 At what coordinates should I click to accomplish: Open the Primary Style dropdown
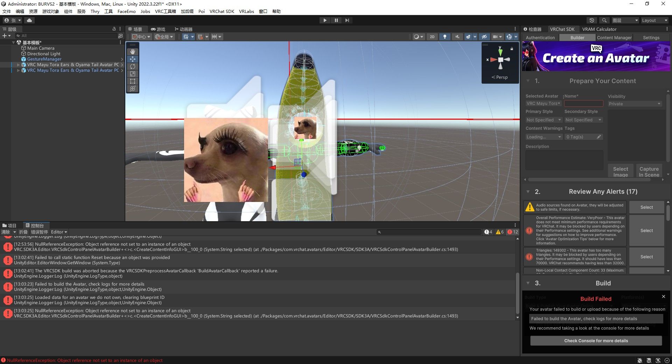[x=544, y=120]
